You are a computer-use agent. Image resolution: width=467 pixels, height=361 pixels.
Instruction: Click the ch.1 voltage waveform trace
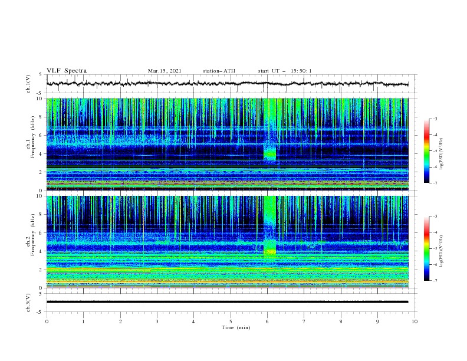coord(227,84)
